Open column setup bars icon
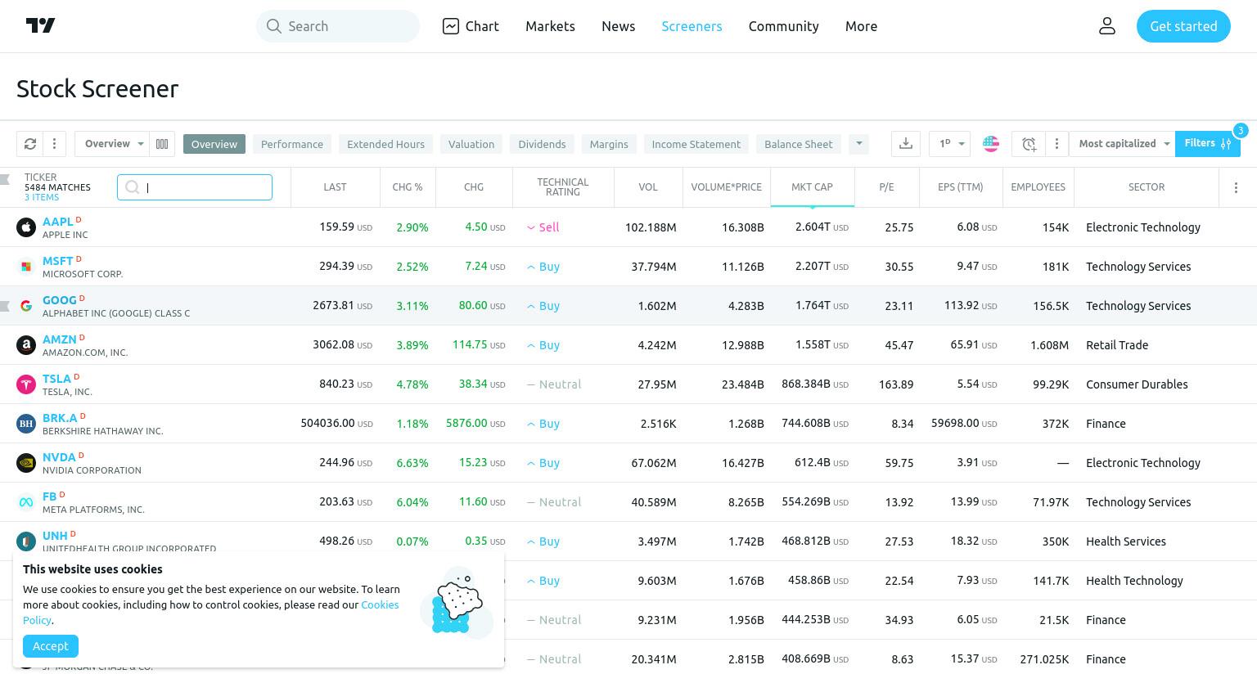The width and height of the screenshot is (1257, 674). (162, 144)
